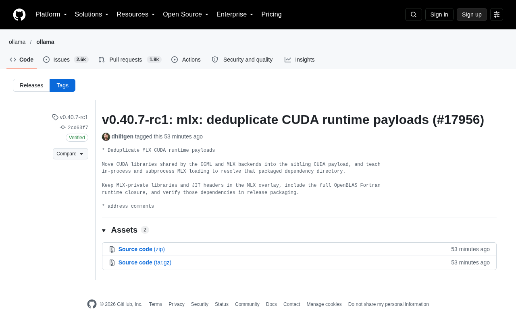Open the Privacy footer link
The width and height of the screenshot is (516, 322).
[177, 304]
